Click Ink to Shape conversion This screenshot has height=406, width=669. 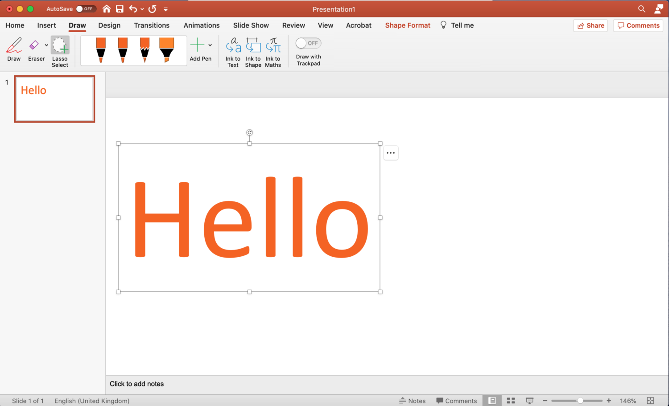click(253, 51)
